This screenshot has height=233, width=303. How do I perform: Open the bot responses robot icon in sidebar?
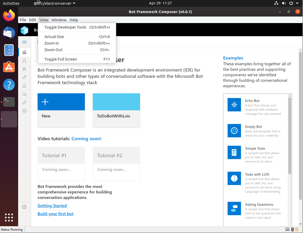tap(24, 69)
